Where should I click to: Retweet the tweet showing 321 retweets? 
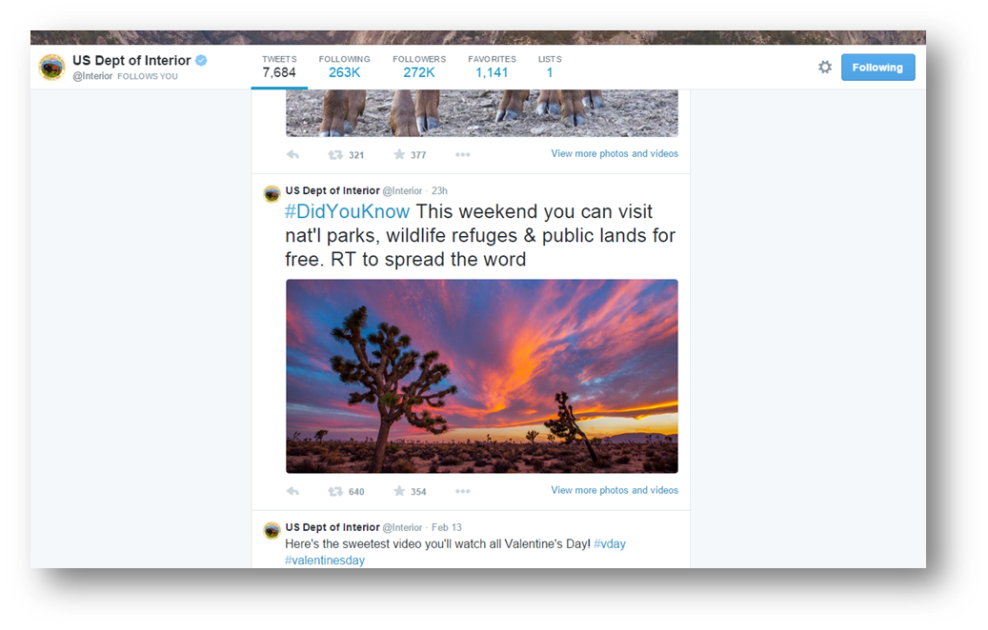(335, 154)
